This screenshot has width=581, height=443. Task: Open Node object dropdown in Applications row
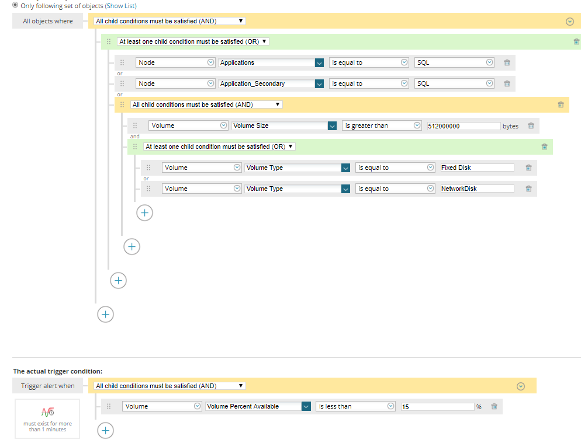(x=175, y=62)
